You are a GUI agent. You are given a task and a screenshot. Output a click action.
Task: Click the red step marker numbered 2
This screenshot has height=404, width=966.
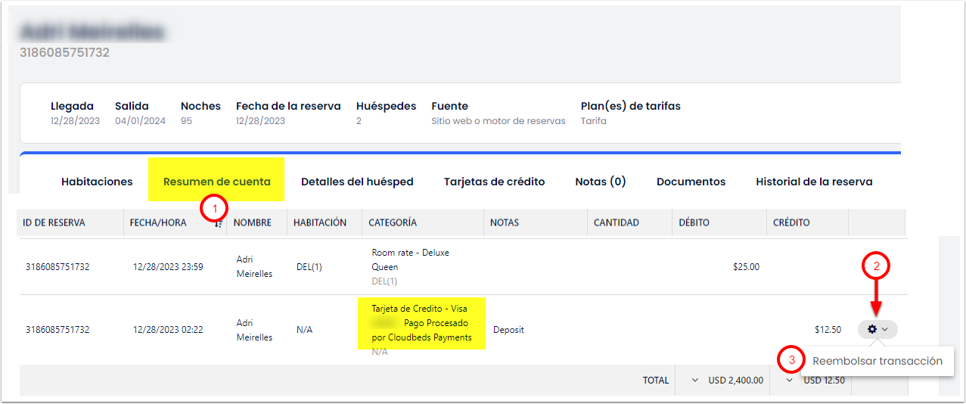pos(876,266)
